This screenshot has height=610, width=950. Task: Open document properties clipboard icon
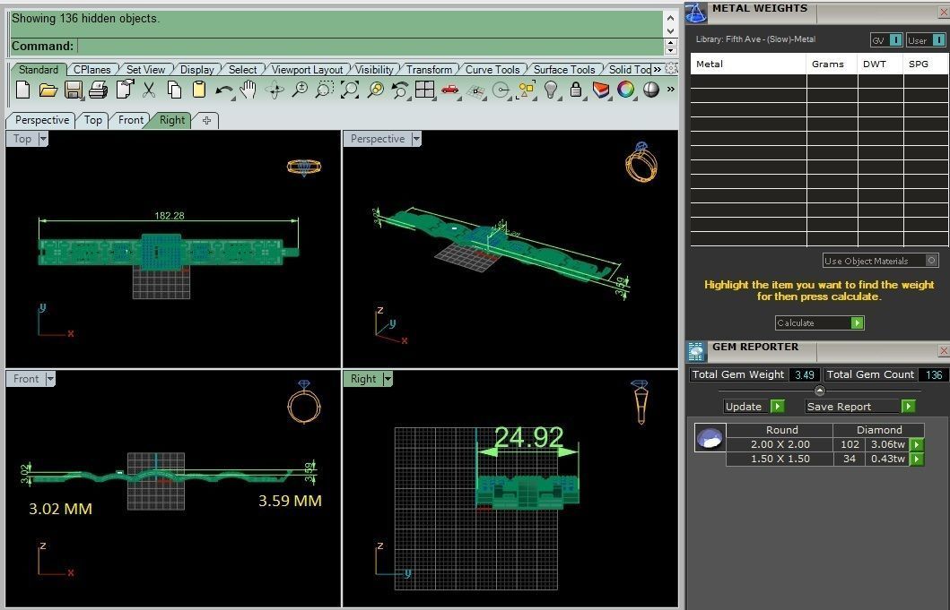click(124, 90)
